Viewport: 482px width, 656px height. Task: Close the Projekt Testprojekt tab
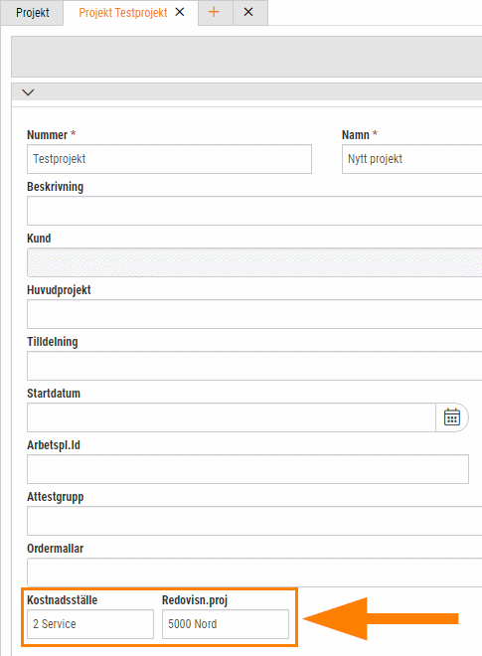coord(180,12)
